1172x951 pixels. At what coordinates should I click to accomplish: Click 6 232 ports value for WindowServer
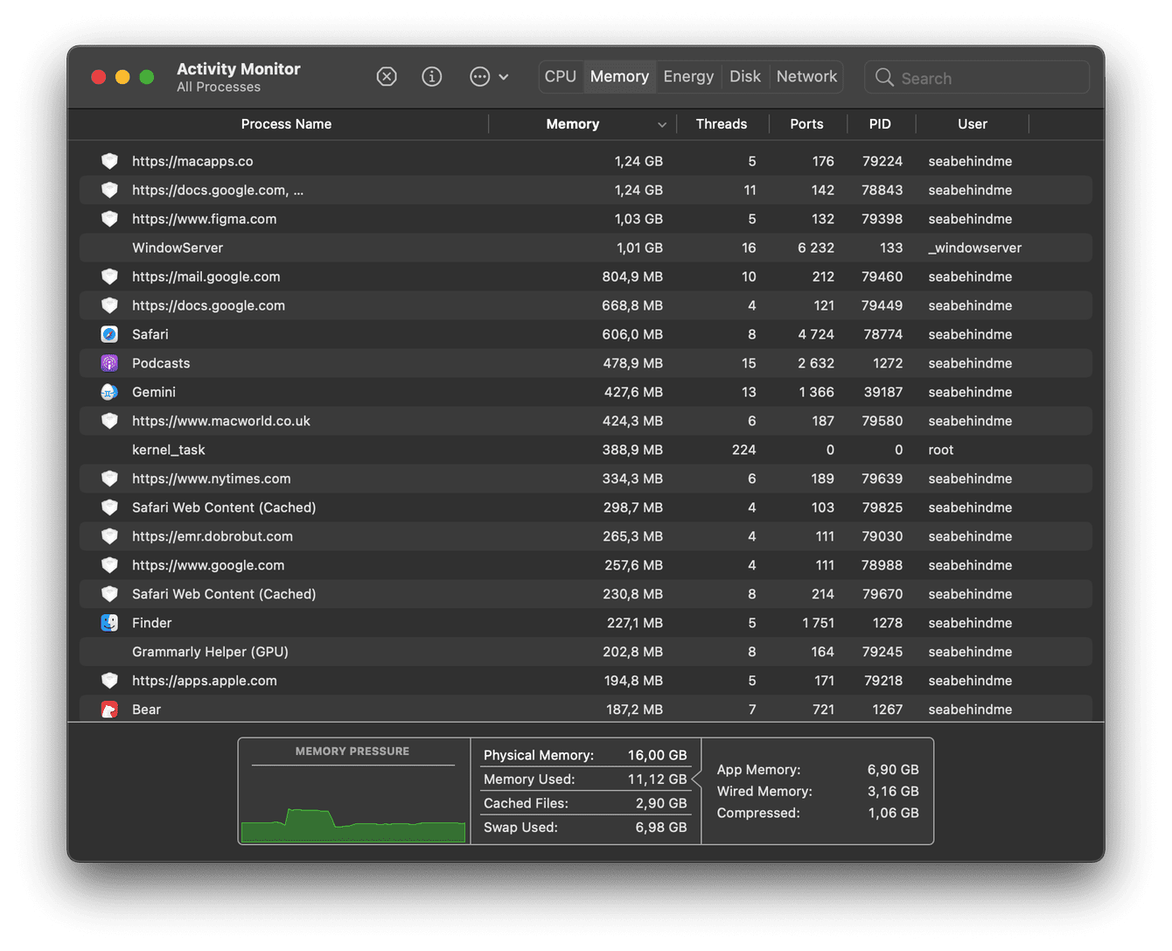coord(816,248)
